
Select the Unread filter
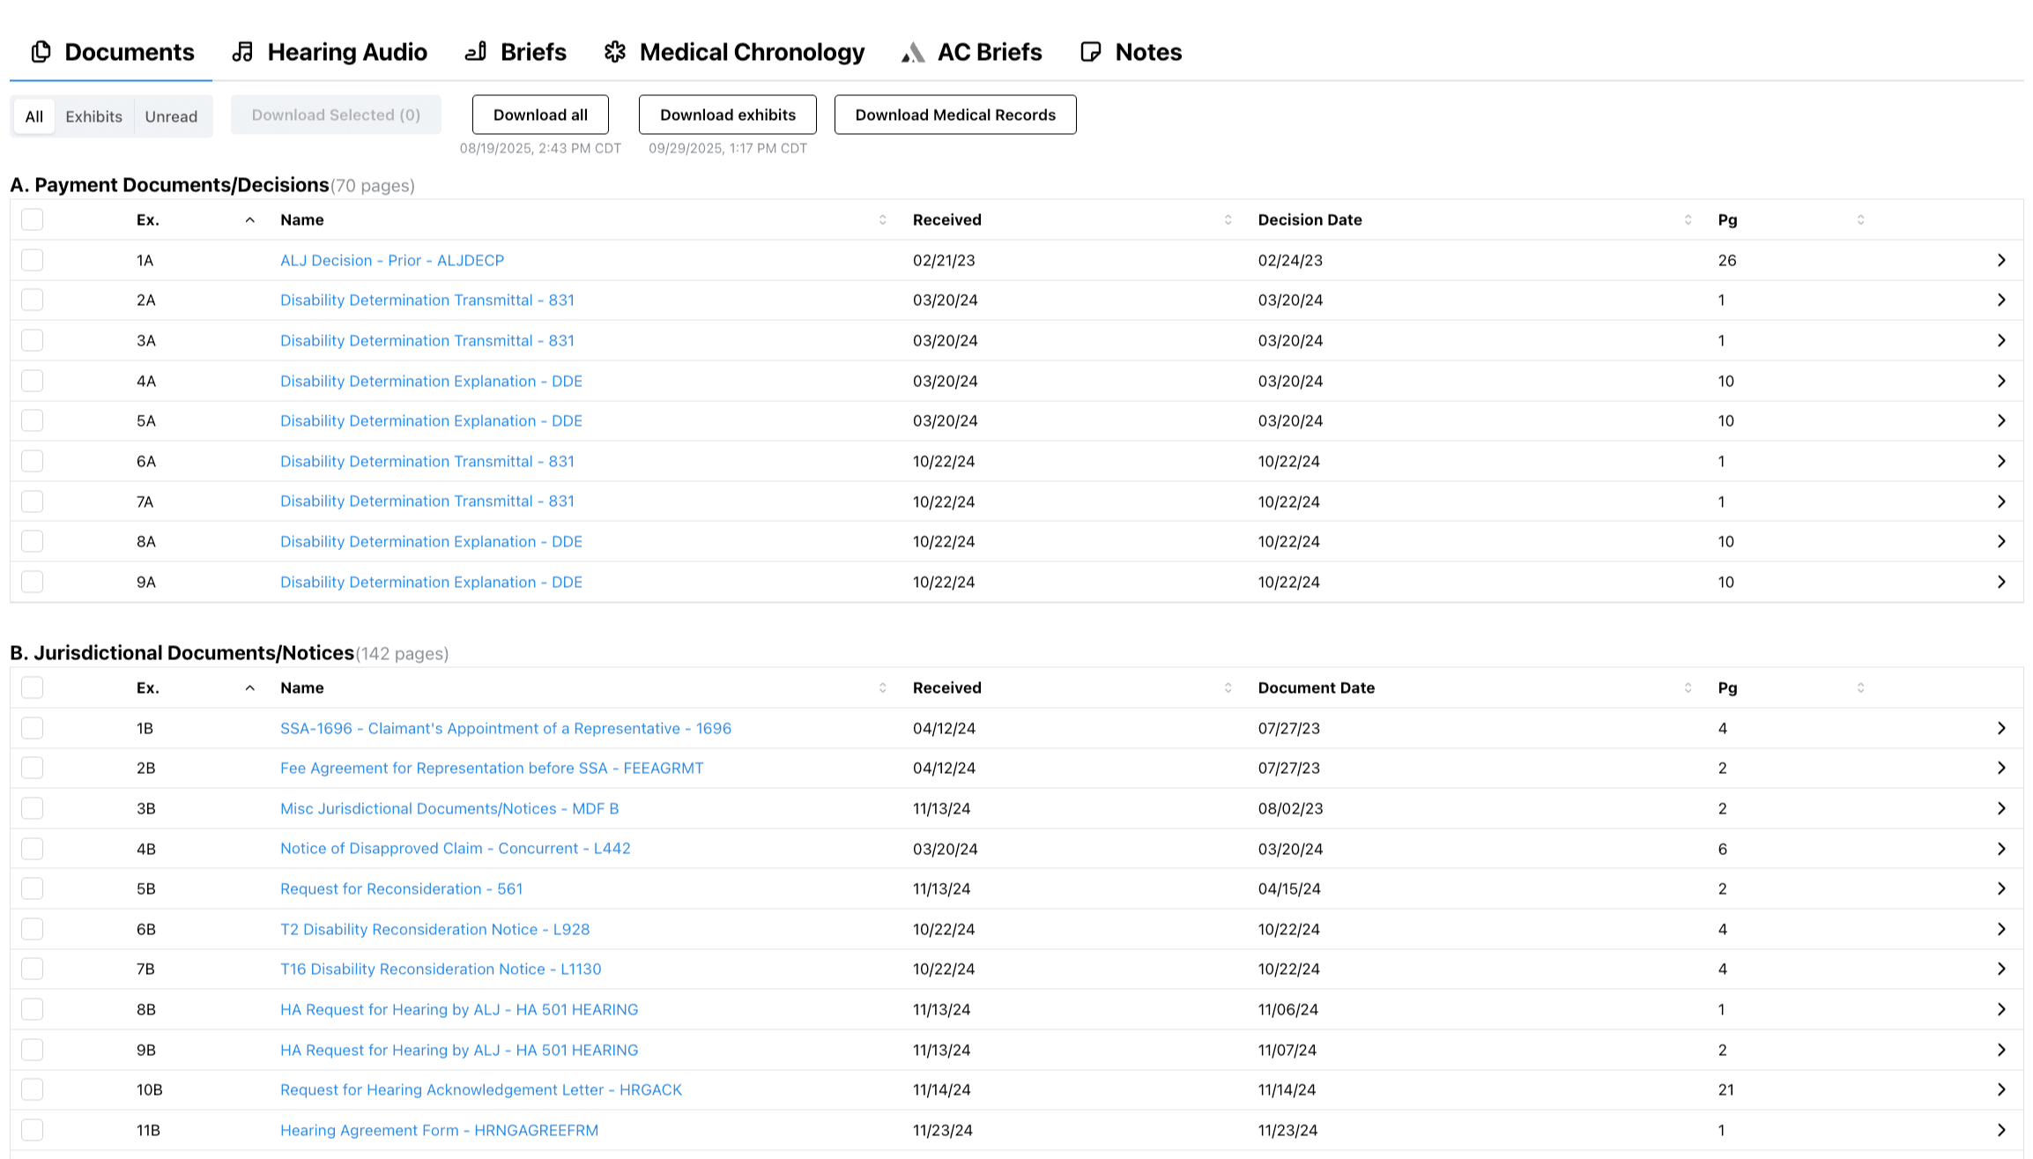point(171,115)
